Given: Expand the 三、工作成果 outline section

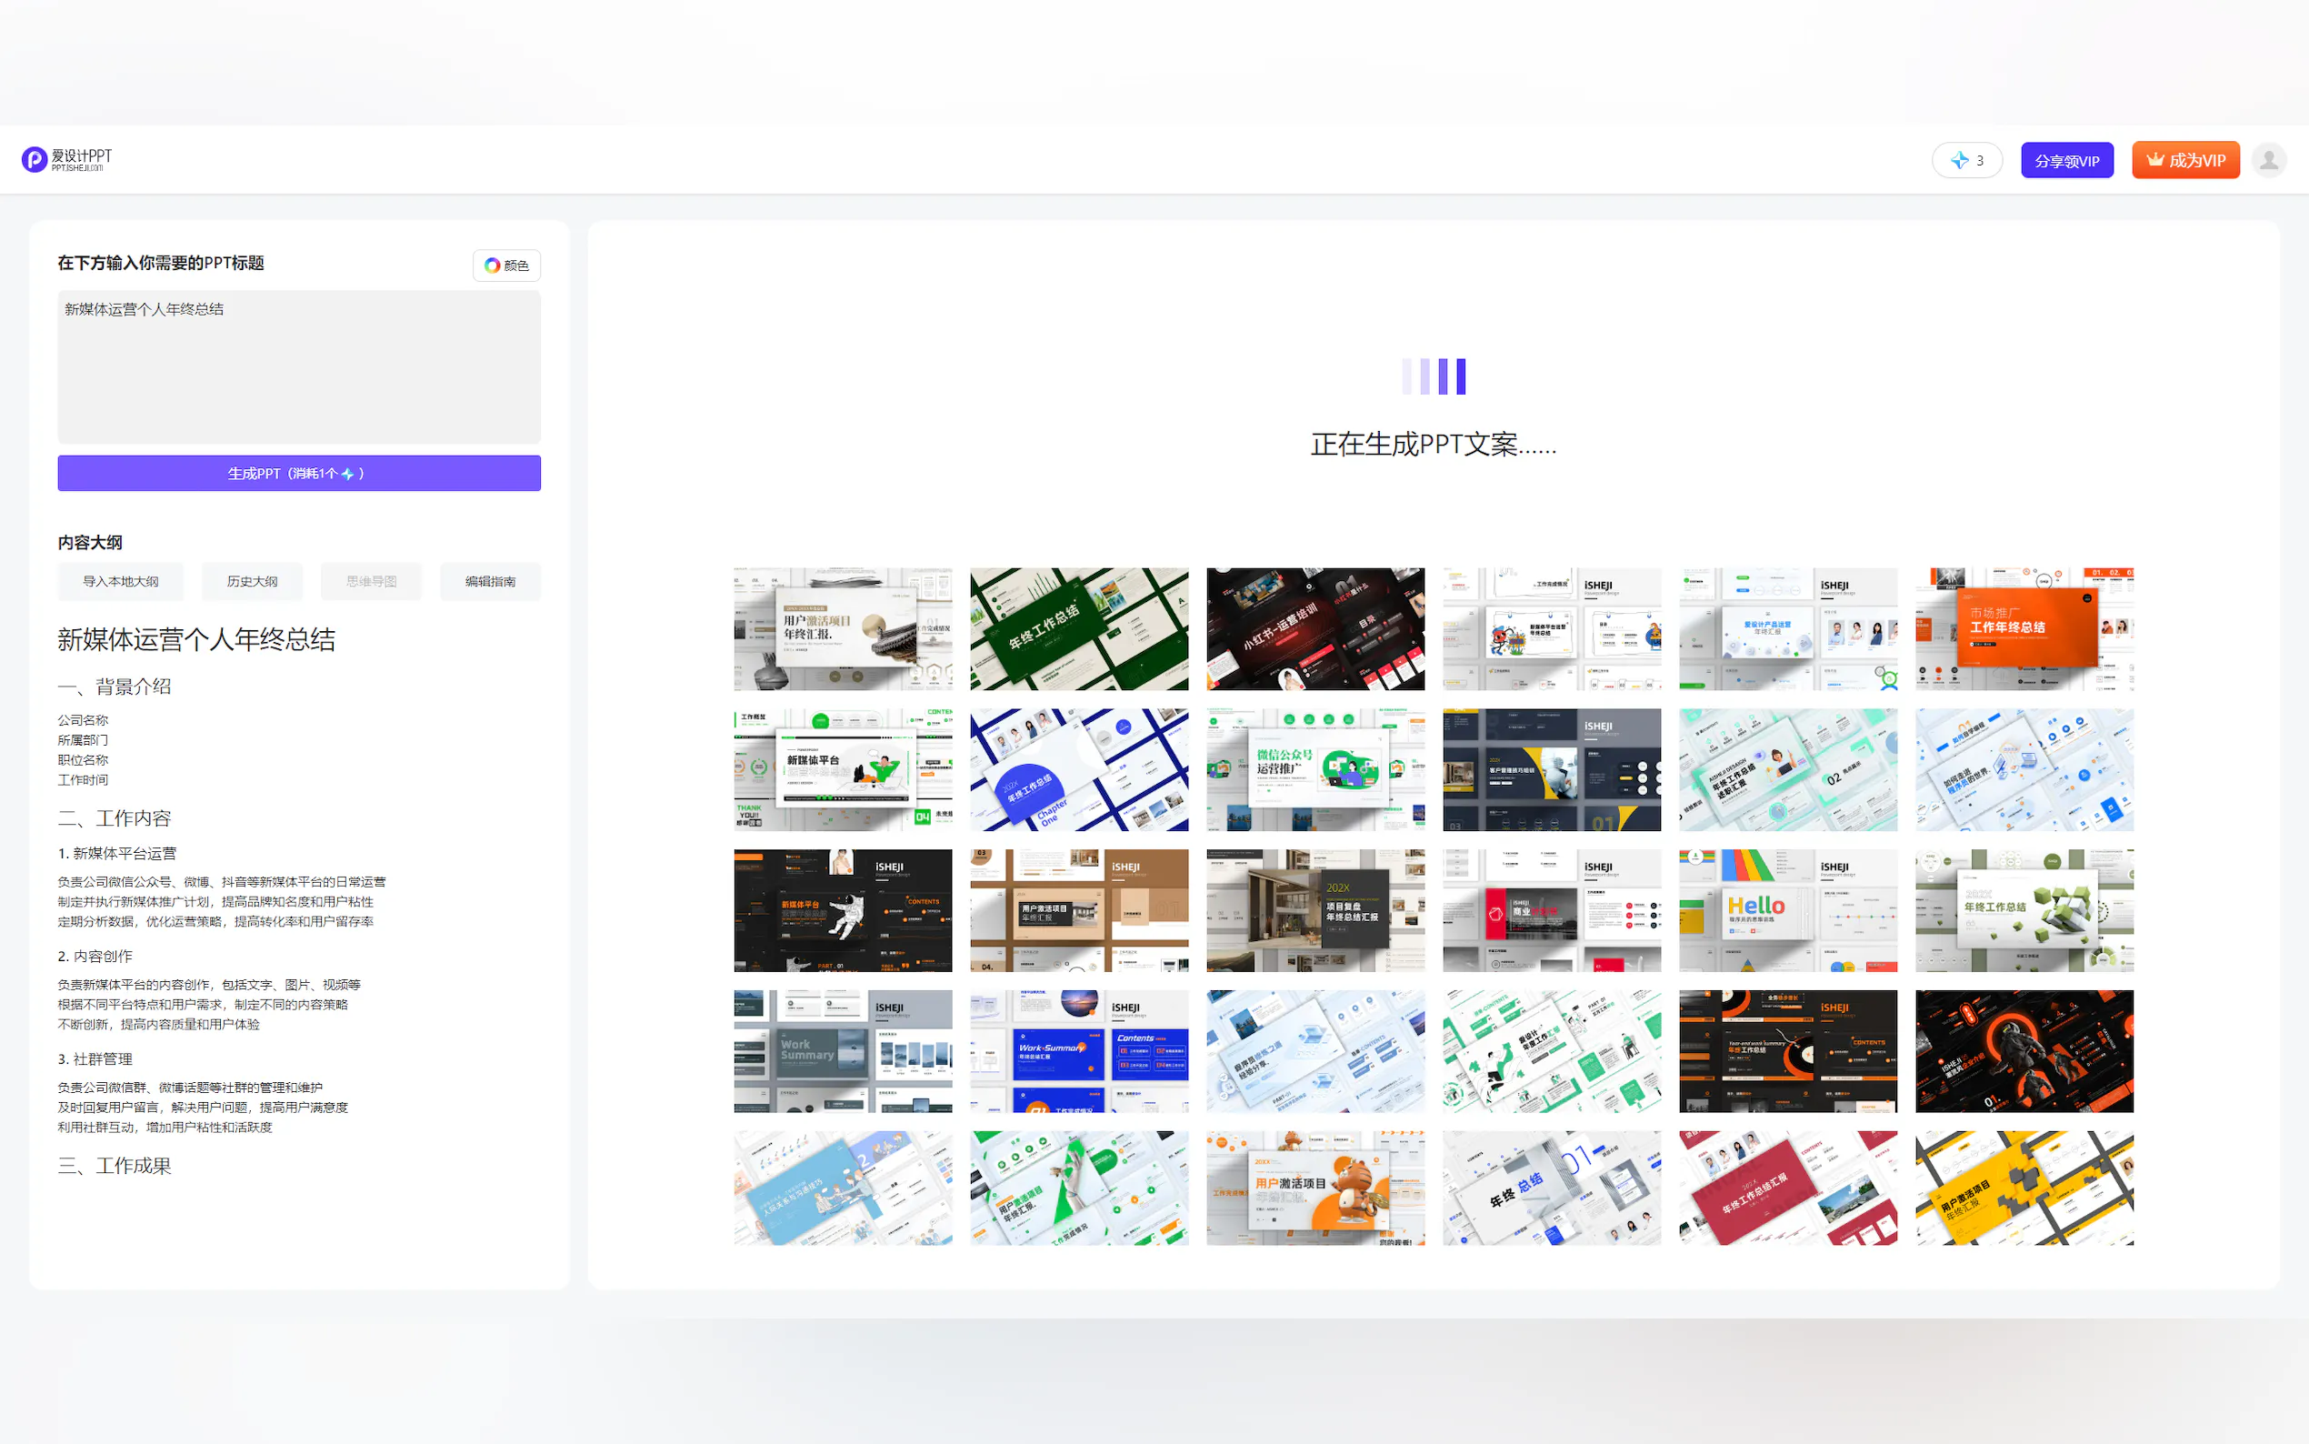Looking at the screenshot, I should (115, 1166).
